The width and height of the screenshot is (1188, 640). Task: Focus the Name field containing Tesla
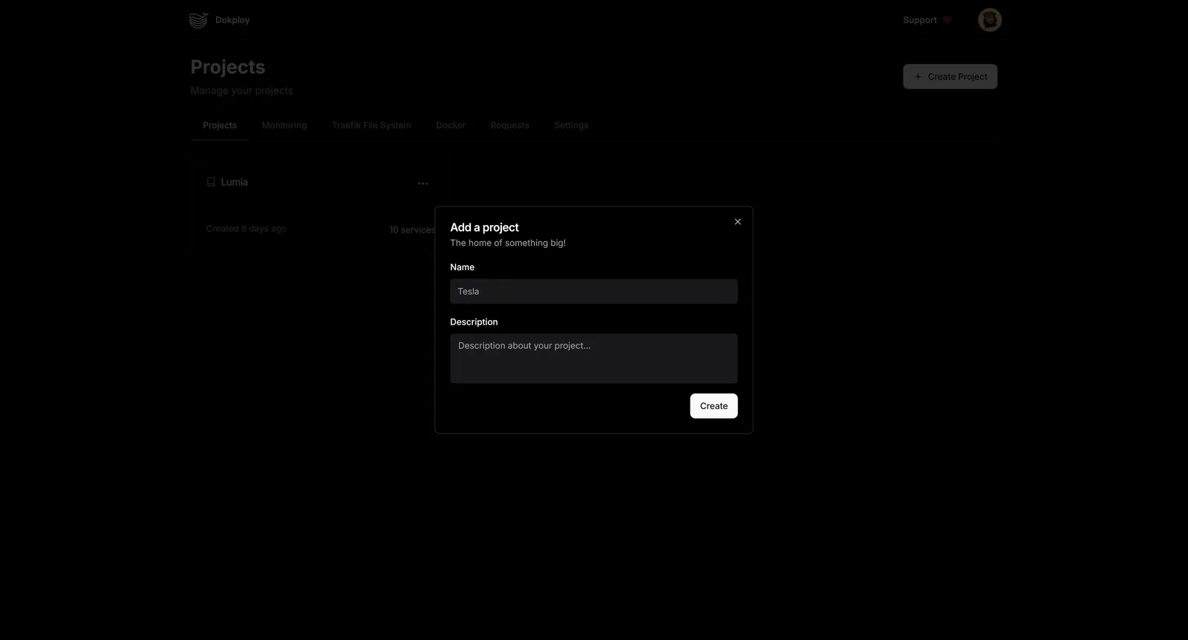coord(593,292)
